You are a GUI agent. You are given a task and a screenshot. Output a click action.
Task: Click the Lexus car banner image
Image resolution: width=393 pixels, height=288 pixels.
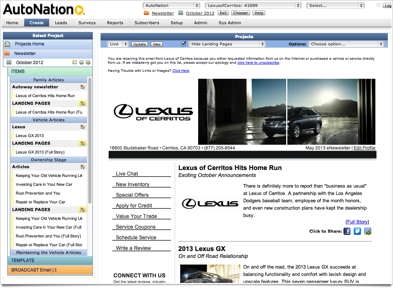pyautogui.click(x=287, y=112)
